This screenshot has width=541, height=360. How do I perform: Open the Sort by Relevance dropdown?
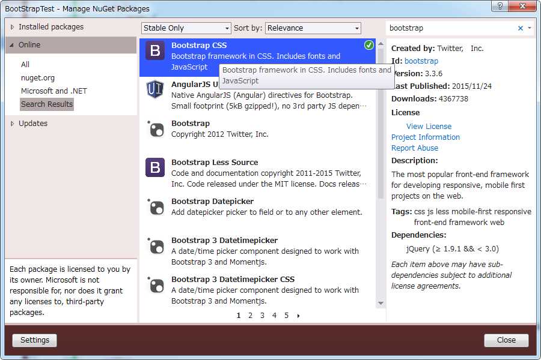tap(313, 28)
